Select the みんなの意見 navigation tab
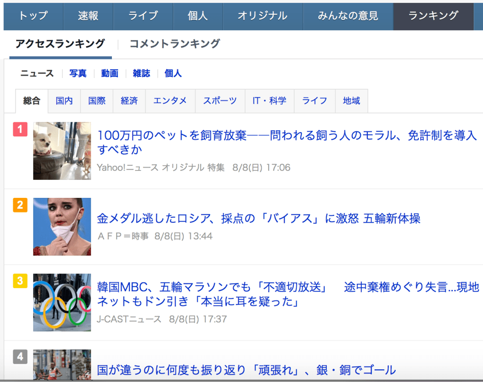 (x=347, y=16)
